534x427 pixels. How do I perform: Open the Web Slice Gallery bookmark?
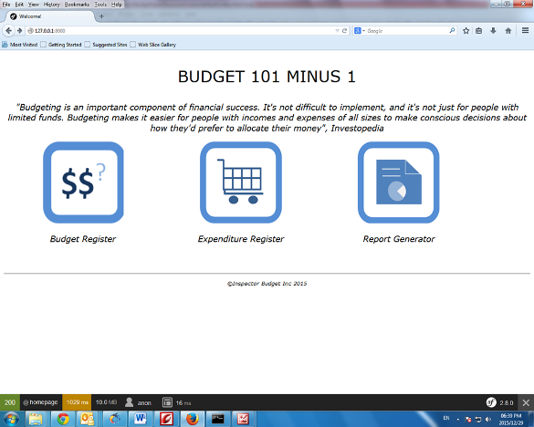coord(153,45)
